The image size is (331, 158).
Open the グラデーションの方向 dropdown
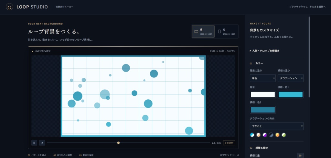tap(277, 126)
